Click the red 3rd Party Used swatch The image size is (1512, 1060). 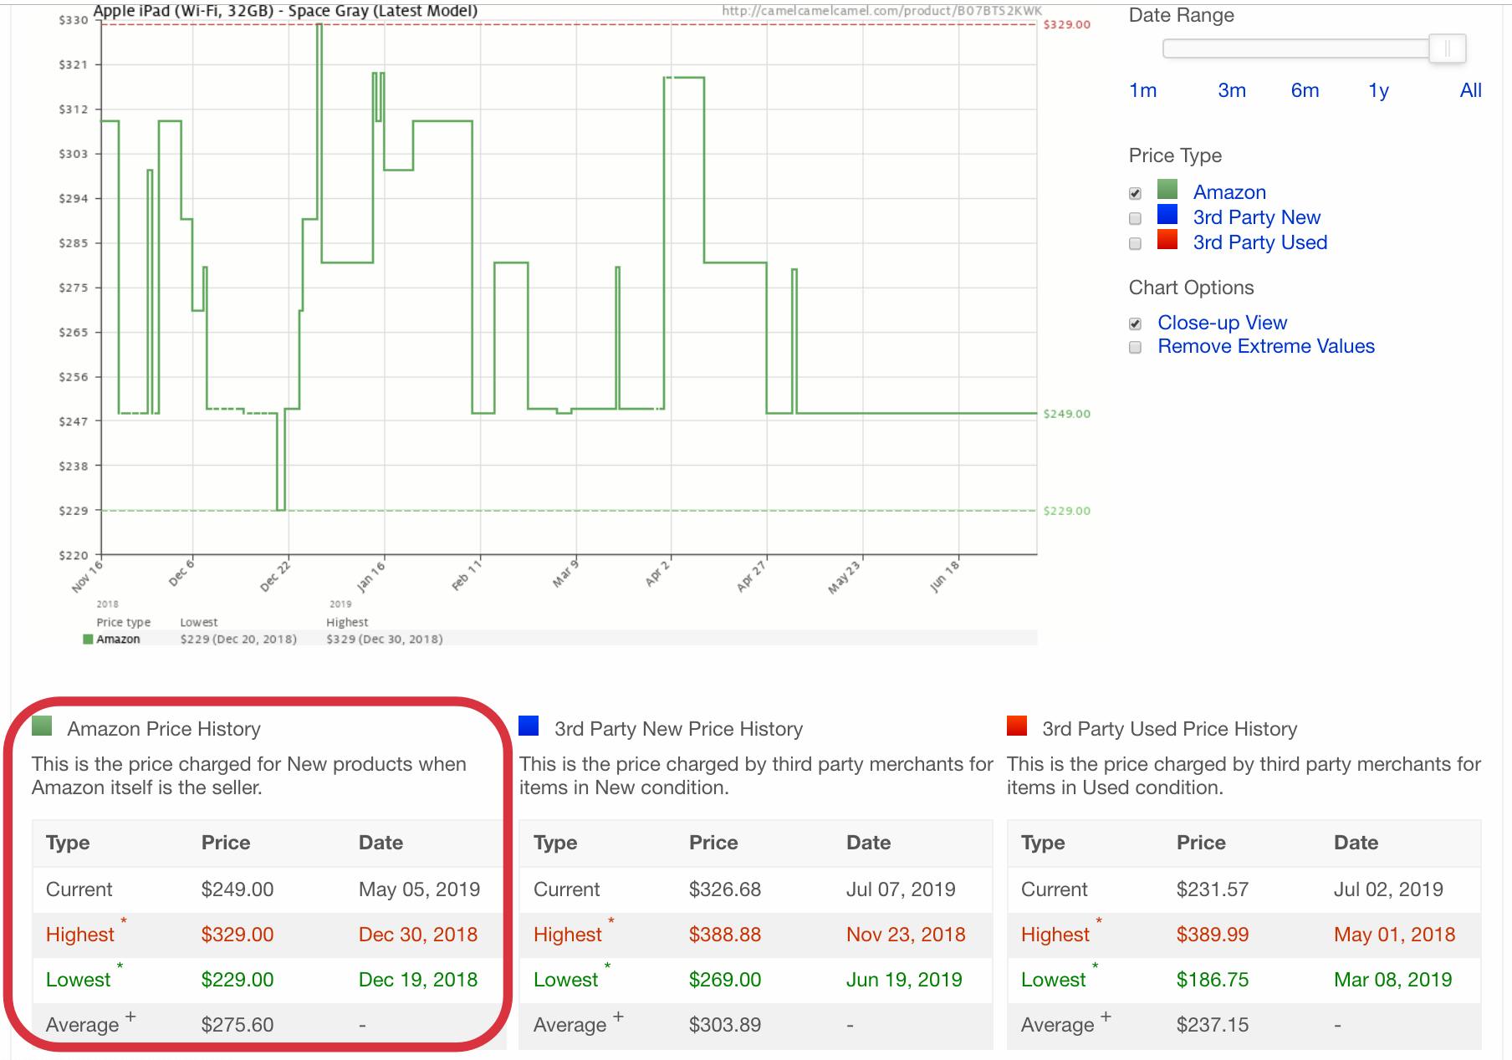tap(1167, 239)
